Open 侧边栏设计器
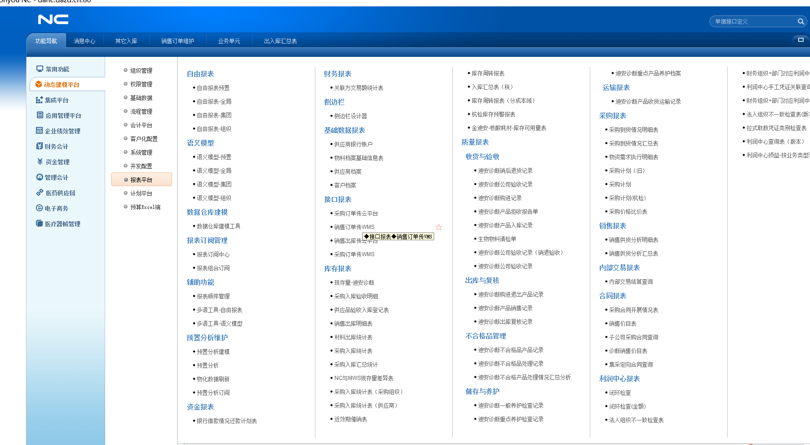 tap(350, 116)
